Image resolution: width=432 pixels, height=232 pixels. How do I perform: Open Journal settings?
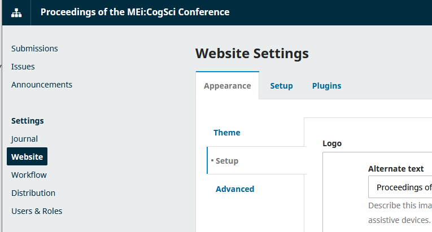tap(24, 139)
